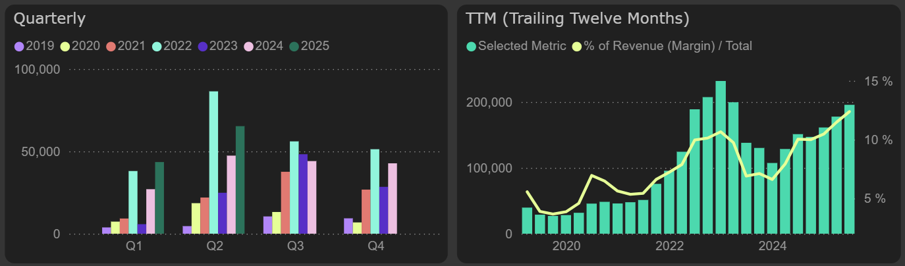Click the Q4 2024 pink bar
This screenshot has width=905, height=266.
pos(393,198)
